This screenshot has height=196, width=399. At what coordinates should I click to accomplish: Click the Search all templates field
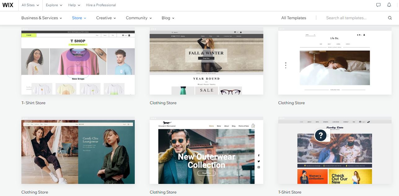click(346, 18)
